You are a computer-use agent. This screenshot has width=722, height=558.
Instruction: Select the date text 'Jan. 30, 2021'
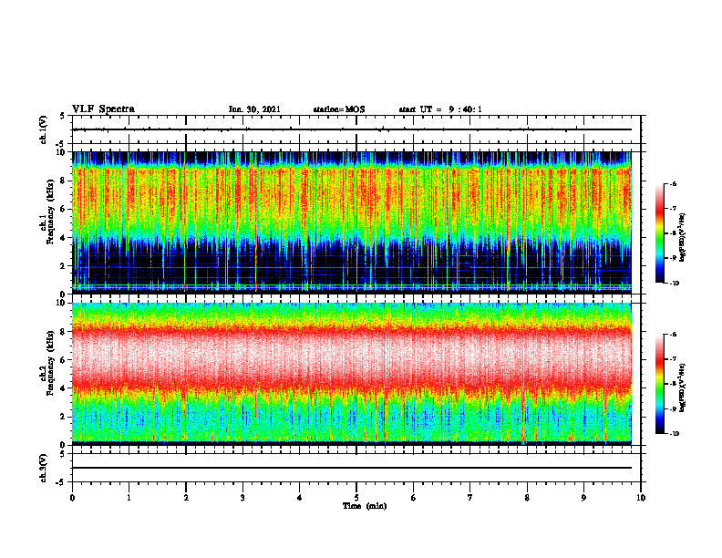pyautogui.click(x=254, y=109)
